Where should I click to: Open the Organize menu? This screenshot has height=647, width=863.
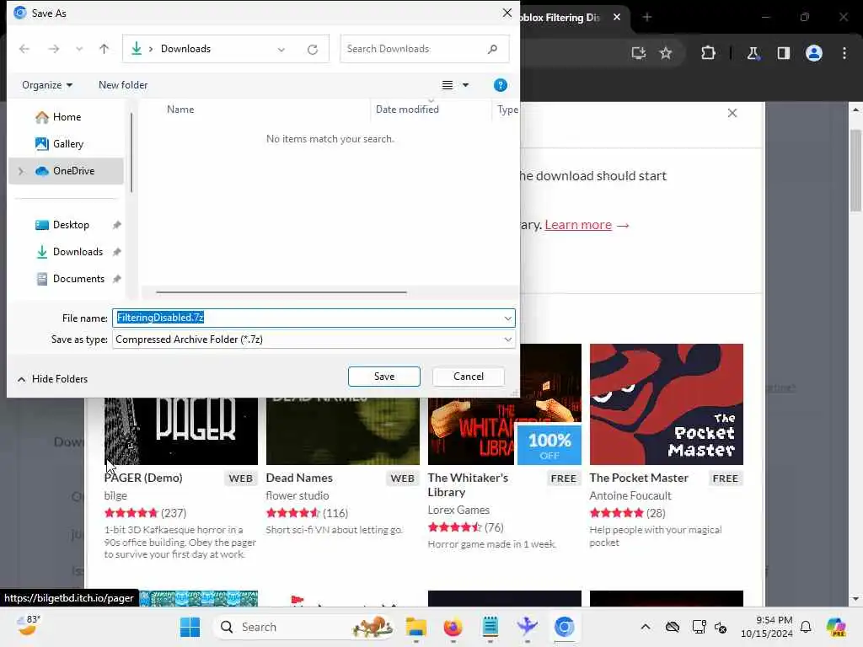tap(47, 85)
